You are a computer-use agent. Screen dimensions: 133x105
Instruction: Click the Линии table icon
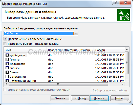point(7,72)
